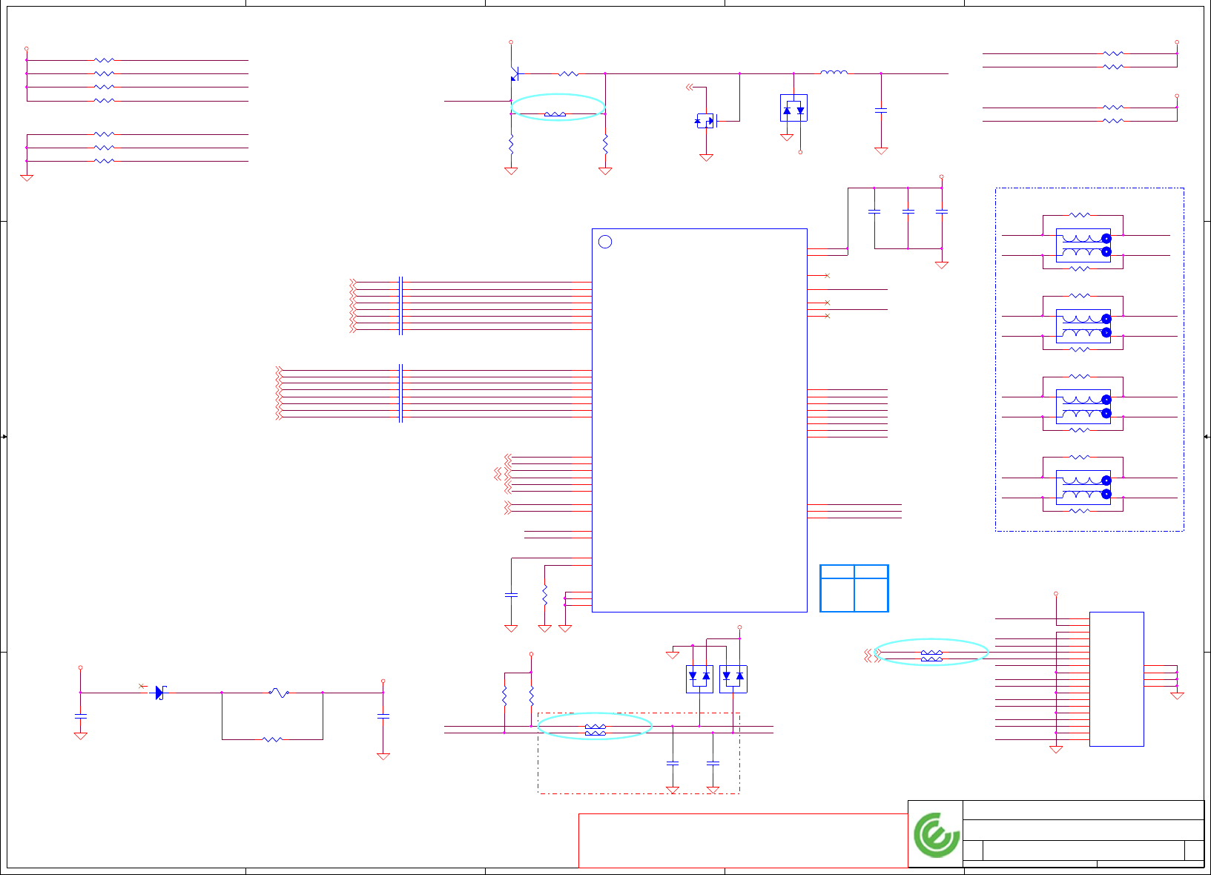The image size is (1211, 875).
Task: Select the pin-1 circle marker on the large IC
Action: point(605,242)
